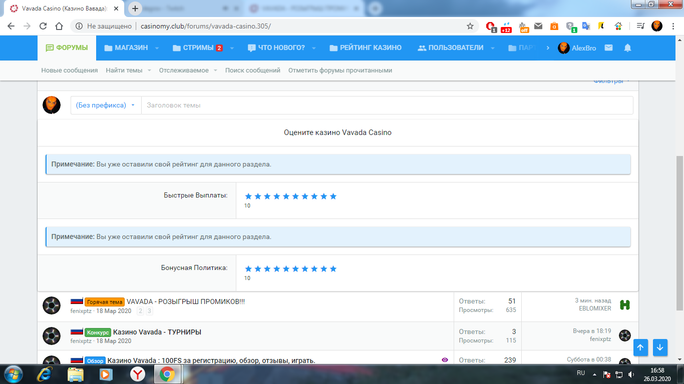Expand the СТРИМЫ dropdown arrow
Screen dimensions: 684x384
point(232,48)
